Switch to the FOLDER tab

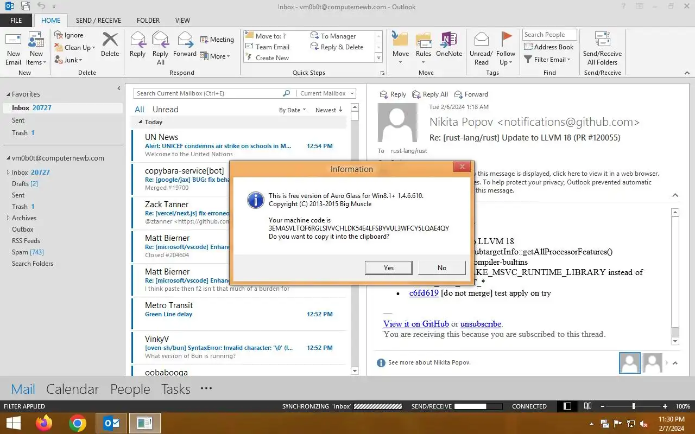[x=148, y=21]
